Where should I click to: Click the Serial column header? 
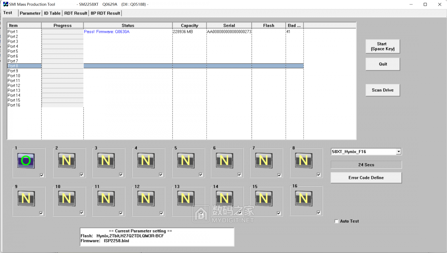point(229,26)
